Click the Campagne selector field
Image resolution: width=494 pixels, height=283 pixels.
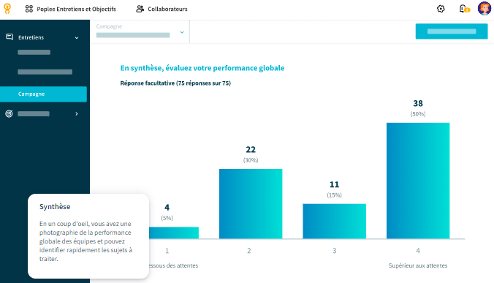(x=140, y=31)
